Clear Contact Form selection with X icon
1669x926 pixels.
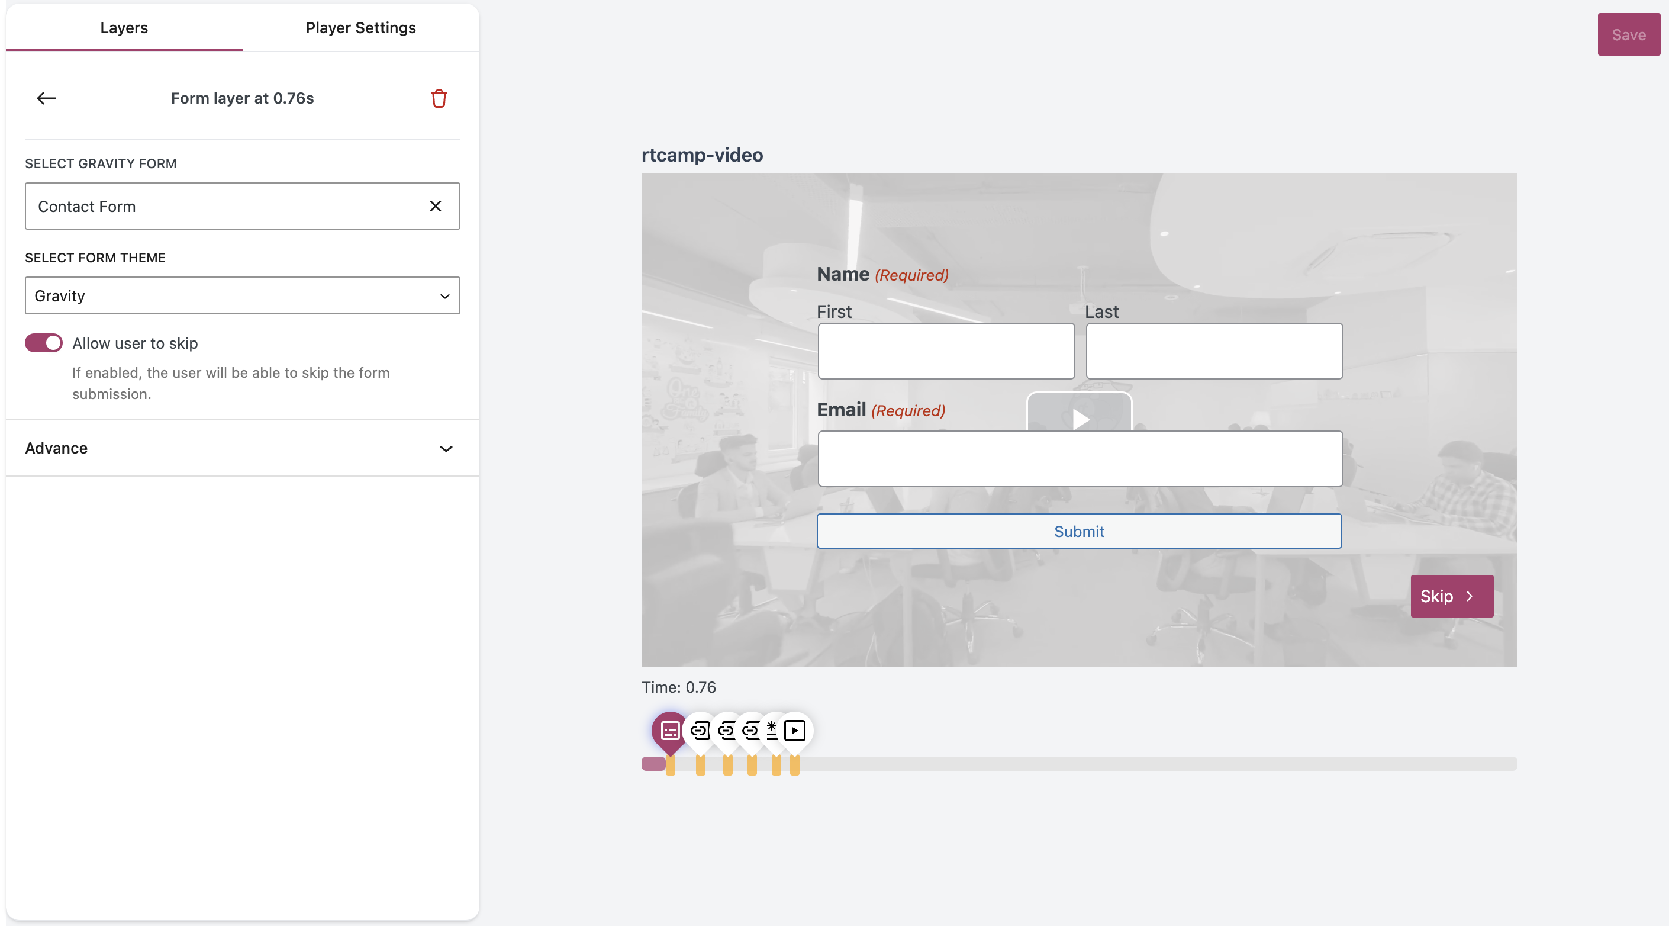436,206
